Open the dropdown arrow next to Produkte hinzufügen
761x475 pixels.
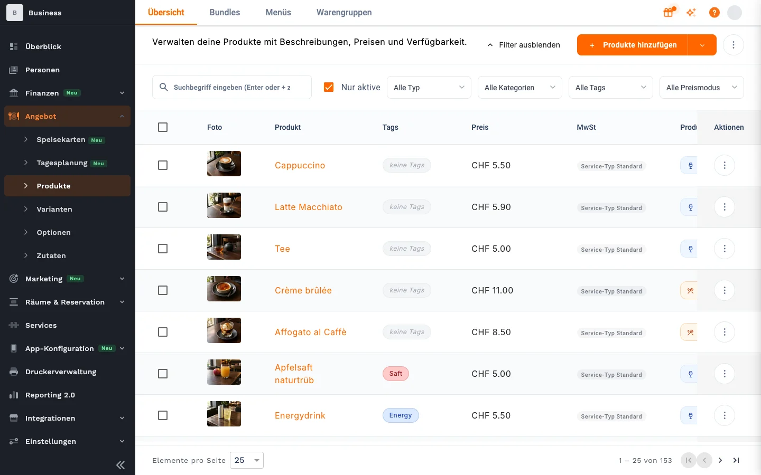702,45
